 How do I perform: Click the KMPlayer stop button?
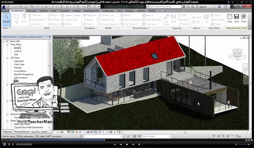tap(139, 144)
